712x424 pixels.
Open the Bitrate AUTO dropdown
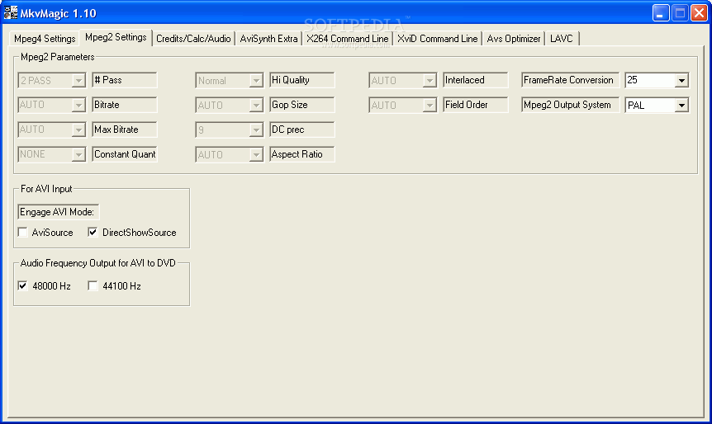52,105
